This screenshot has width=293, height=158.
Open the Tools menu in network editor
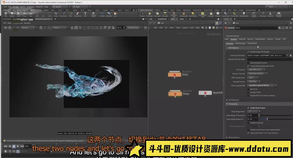(x=178, y=28)
